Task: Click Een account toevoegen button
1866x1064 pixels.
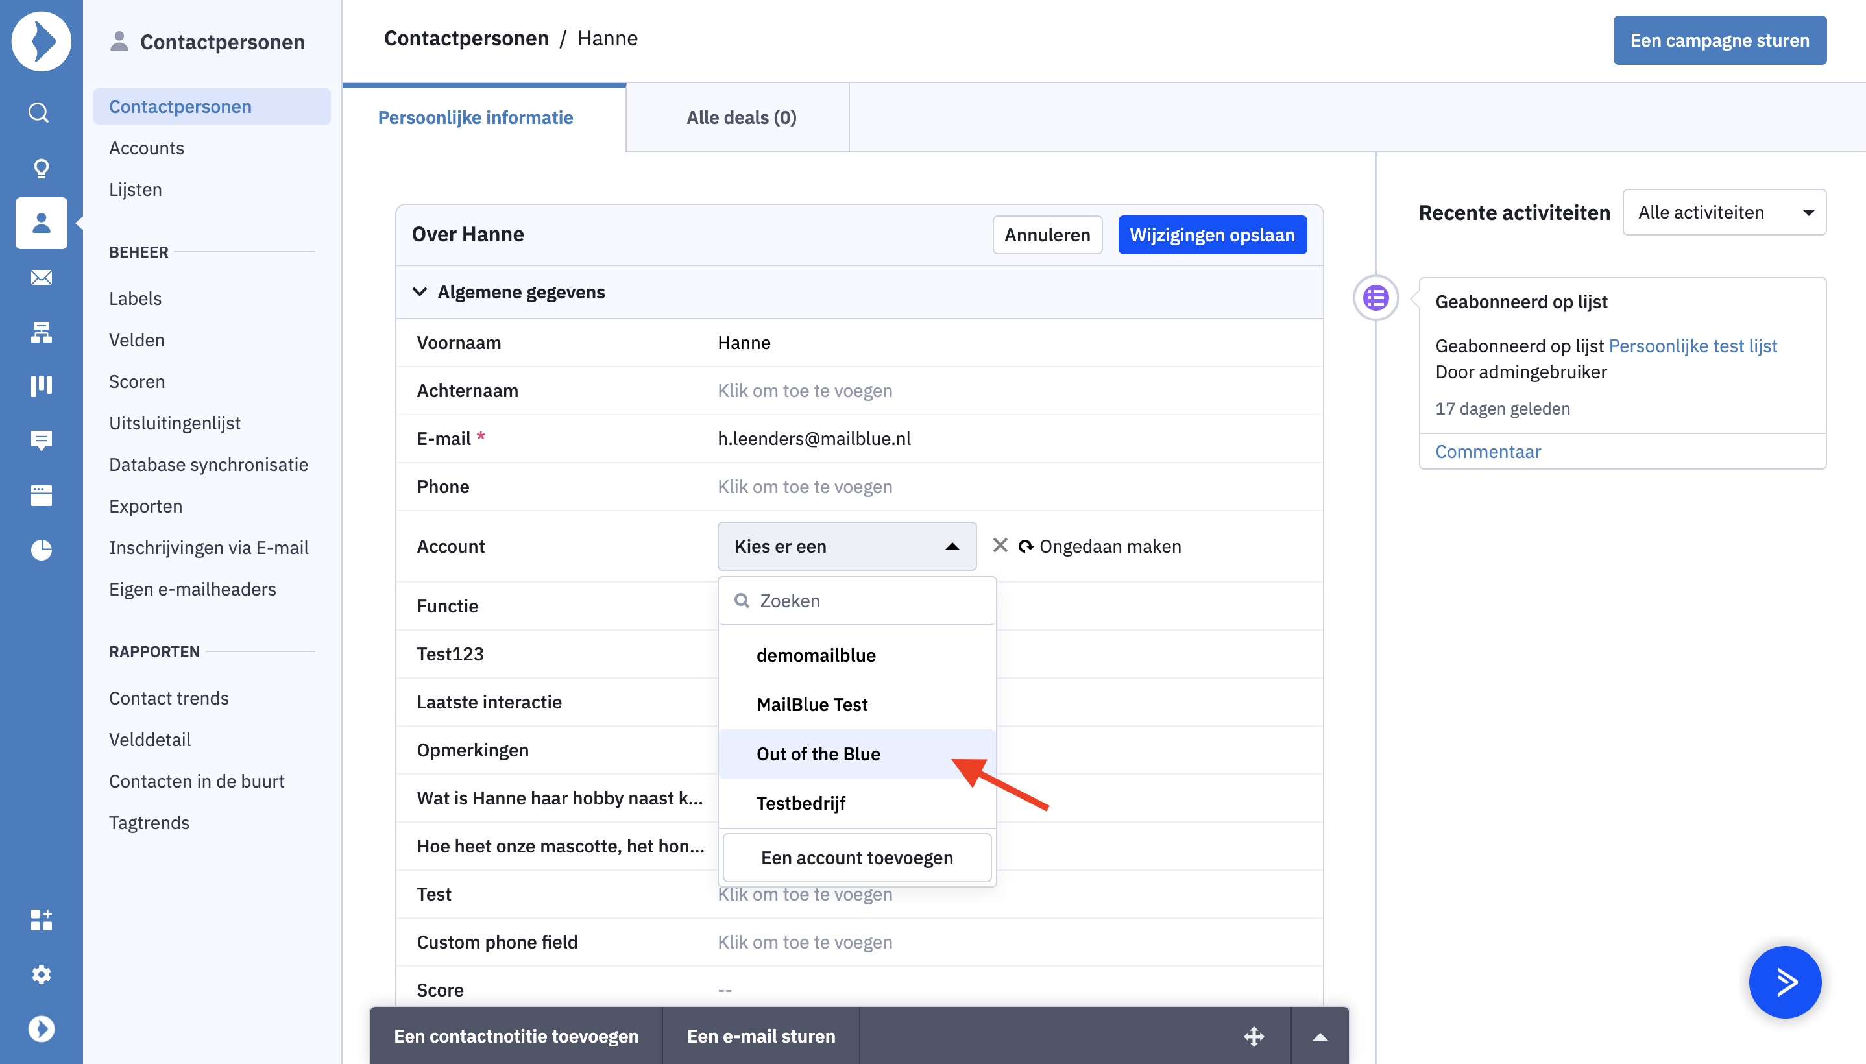Action: coord(857,858)
